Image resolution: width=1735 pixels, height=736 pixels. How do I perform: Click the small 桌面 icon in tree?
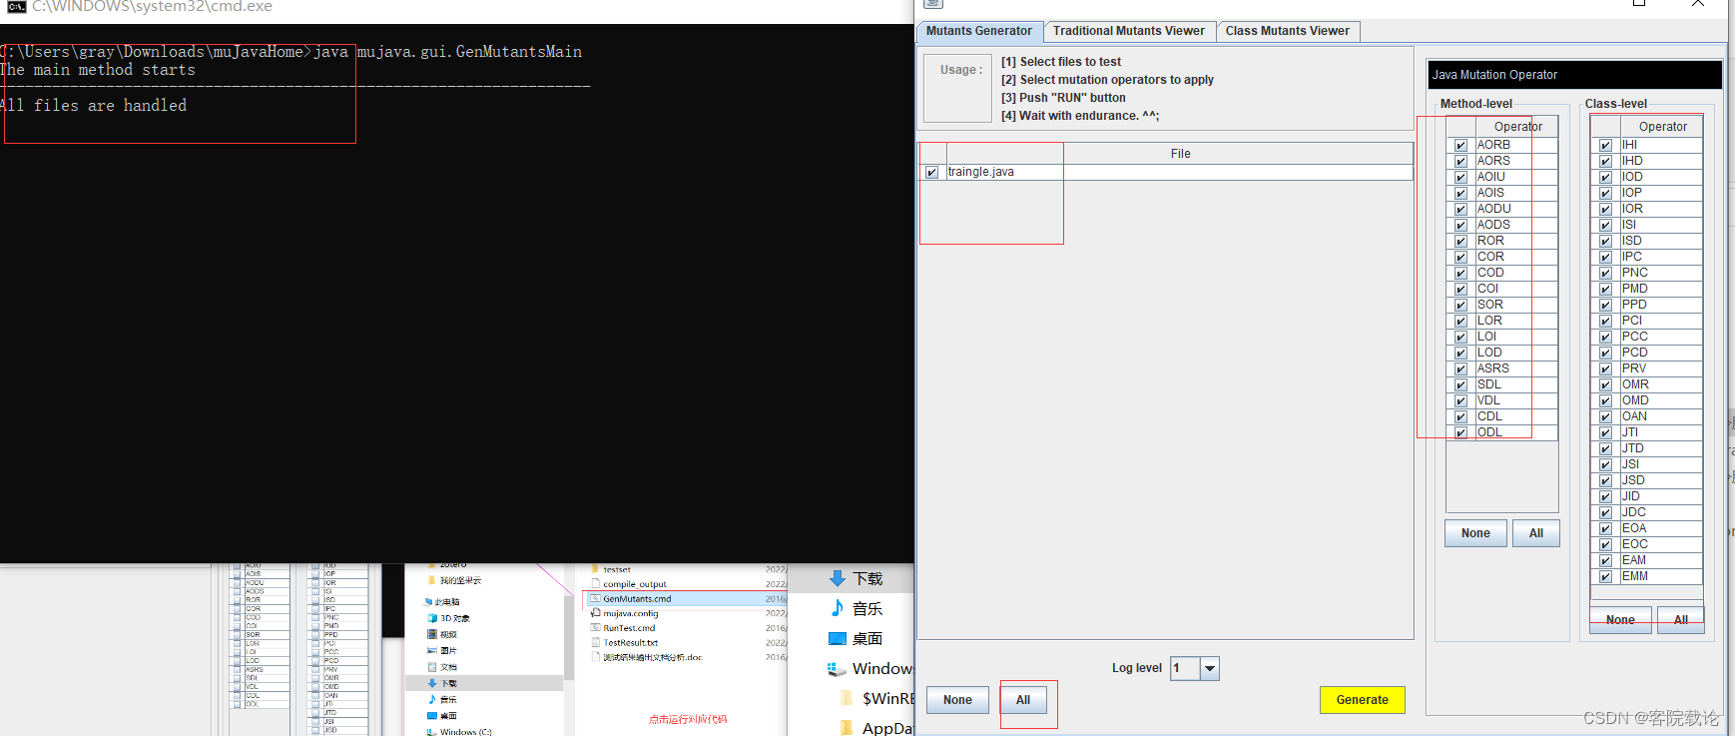[x=432, y=715]
